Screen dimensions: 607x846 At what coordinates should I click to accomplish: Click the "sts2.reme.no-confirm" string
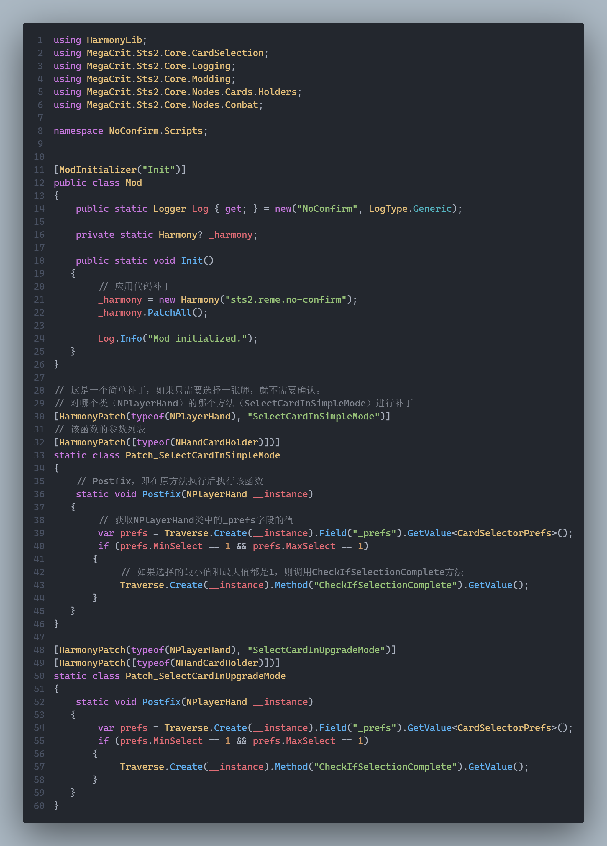(x=286, y=299)
